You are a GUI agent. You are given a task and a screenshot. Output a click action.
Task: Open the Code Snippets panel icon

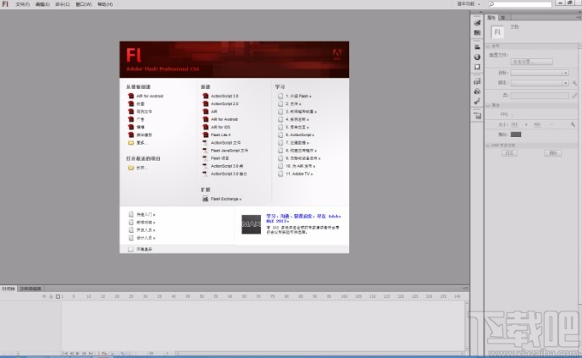coord(477,81)
